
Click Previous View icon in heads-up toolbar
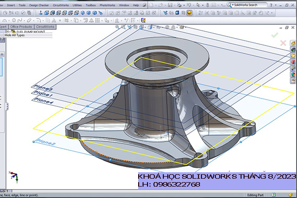129,27
